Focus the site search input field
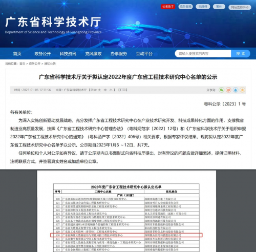The image size is (256, 252). pos(203,54)
